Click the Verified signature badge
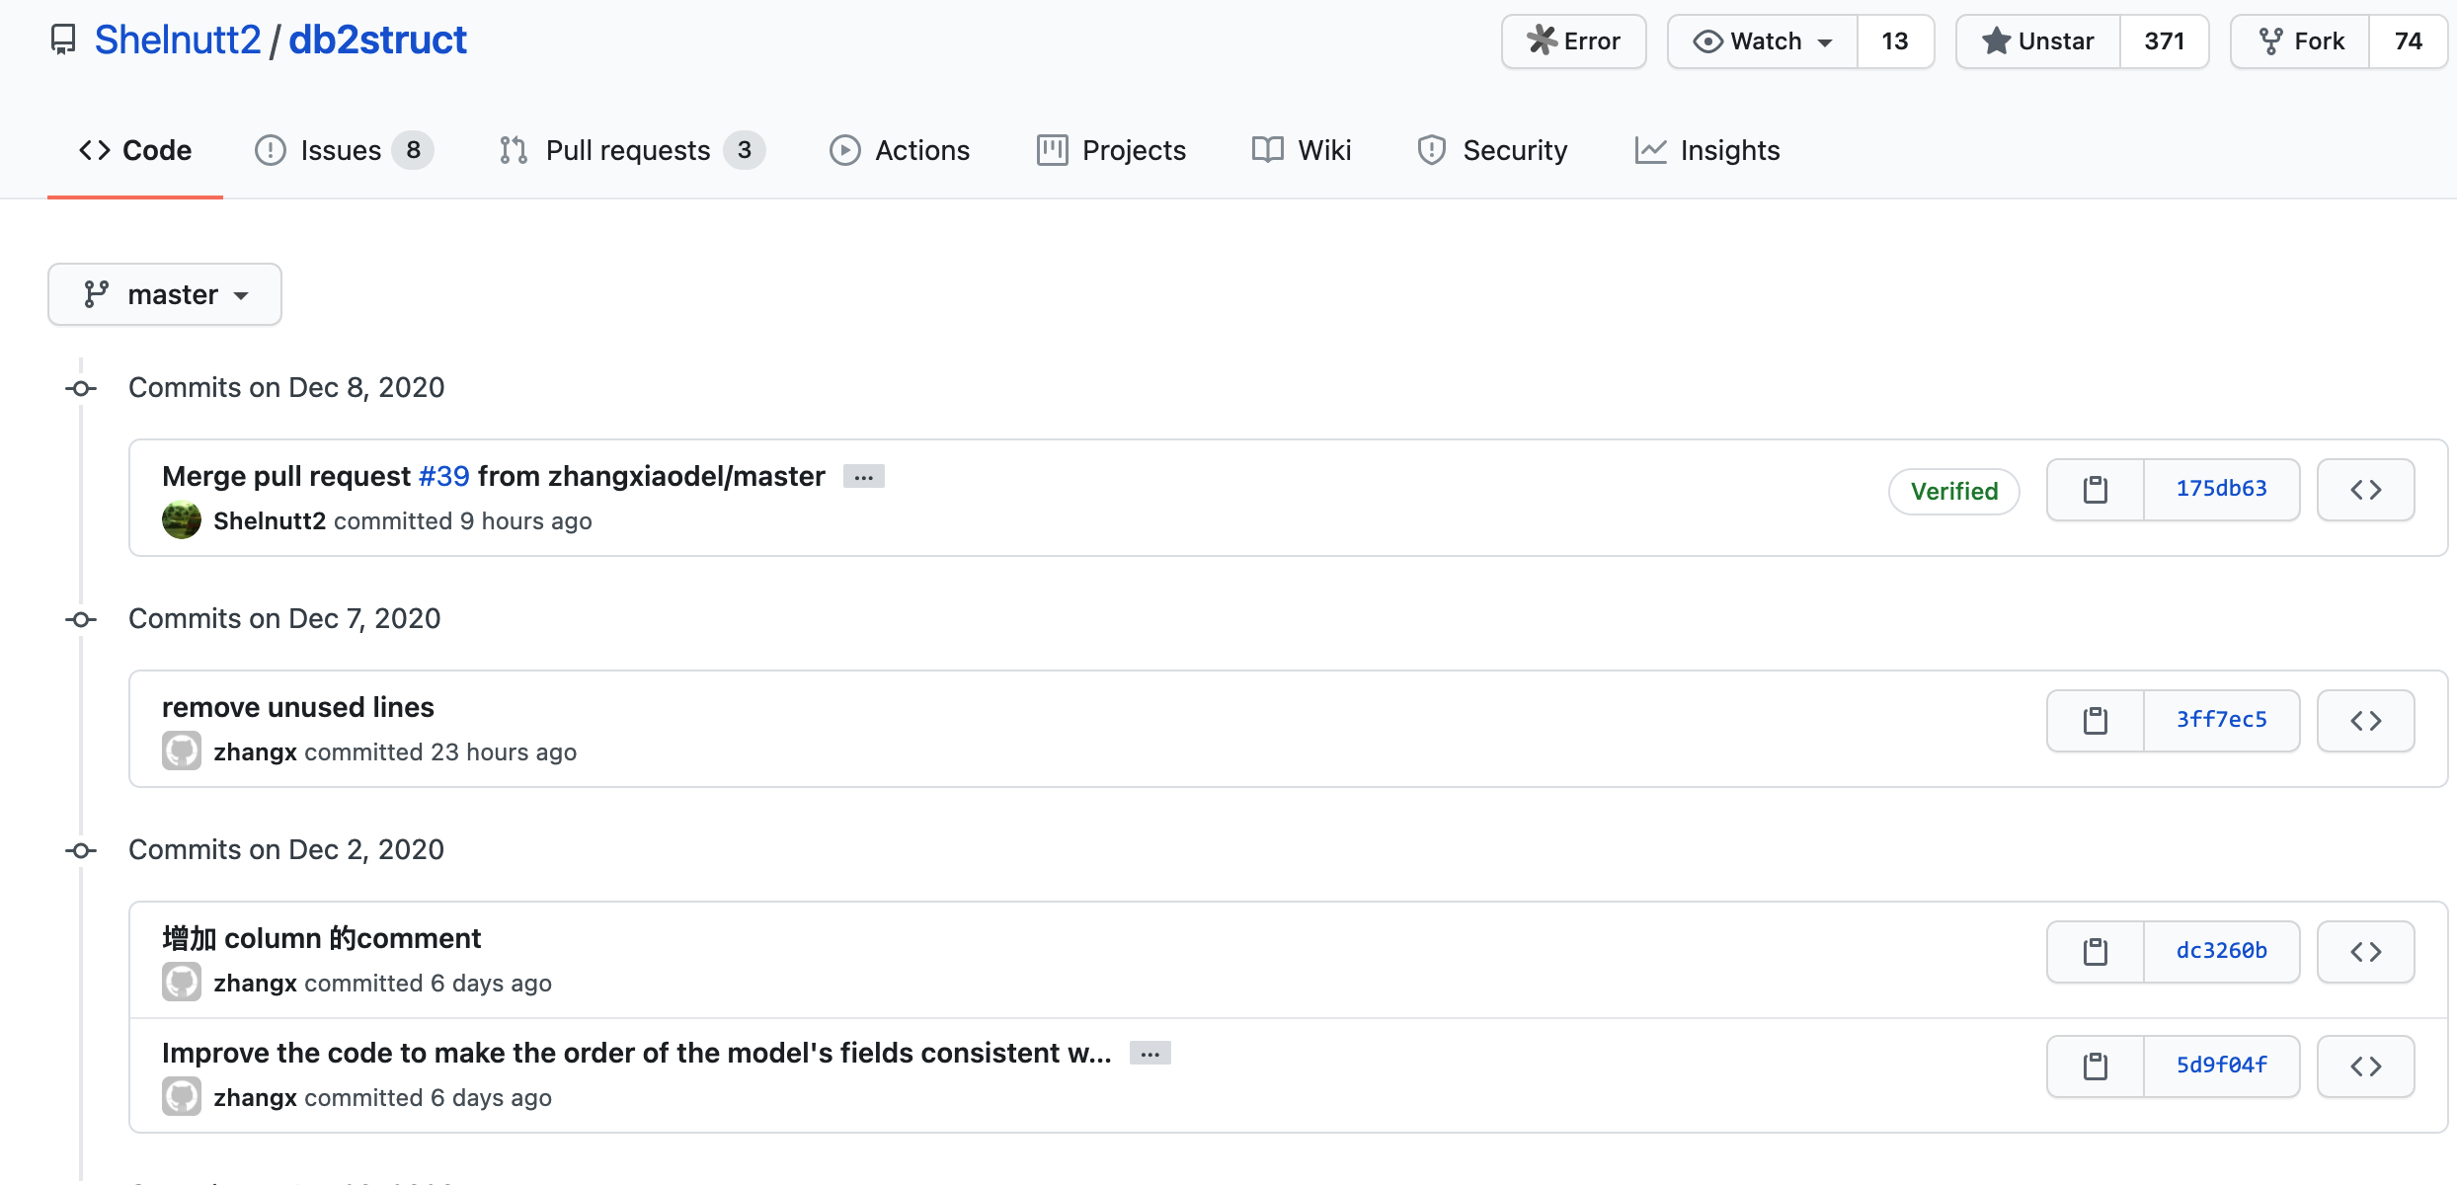 [x=1953, y=491]
